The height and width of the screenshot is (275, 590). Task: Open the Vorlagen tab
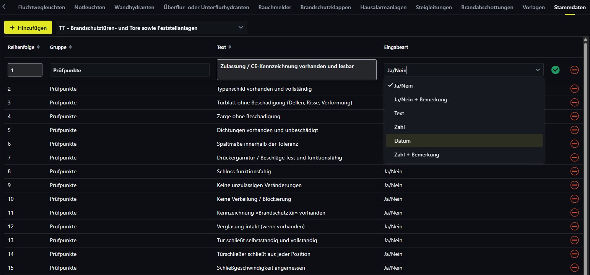pyautogui.click(x=533, y=7)
